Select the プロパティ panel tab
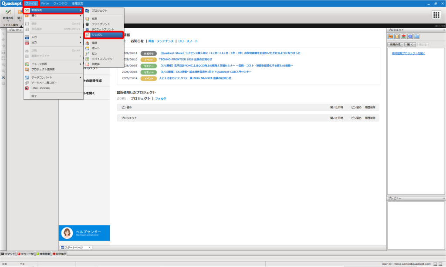This screenshot has width=446, height=267. (15, 30)
